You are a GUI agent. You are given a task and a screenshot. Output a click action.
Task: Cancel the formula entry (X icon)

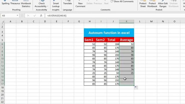pyautogui.click(x=28, y=16)
